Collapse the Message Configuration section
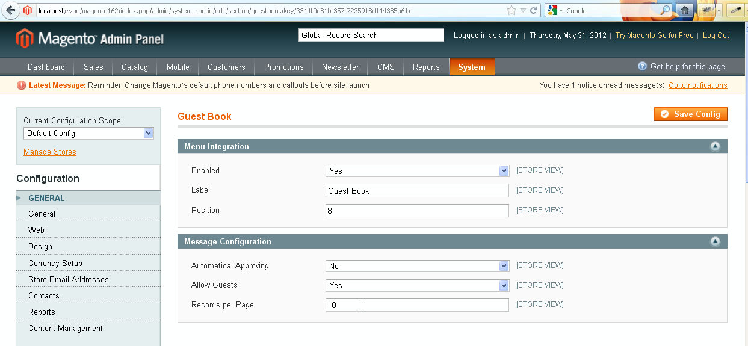 click(x=715, y=241)
